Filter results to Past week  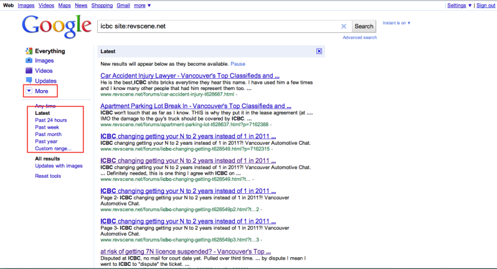[47, 127]
